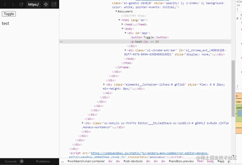Open the Console tab
The width and height of the screenshot is (242, 165).
11,161
